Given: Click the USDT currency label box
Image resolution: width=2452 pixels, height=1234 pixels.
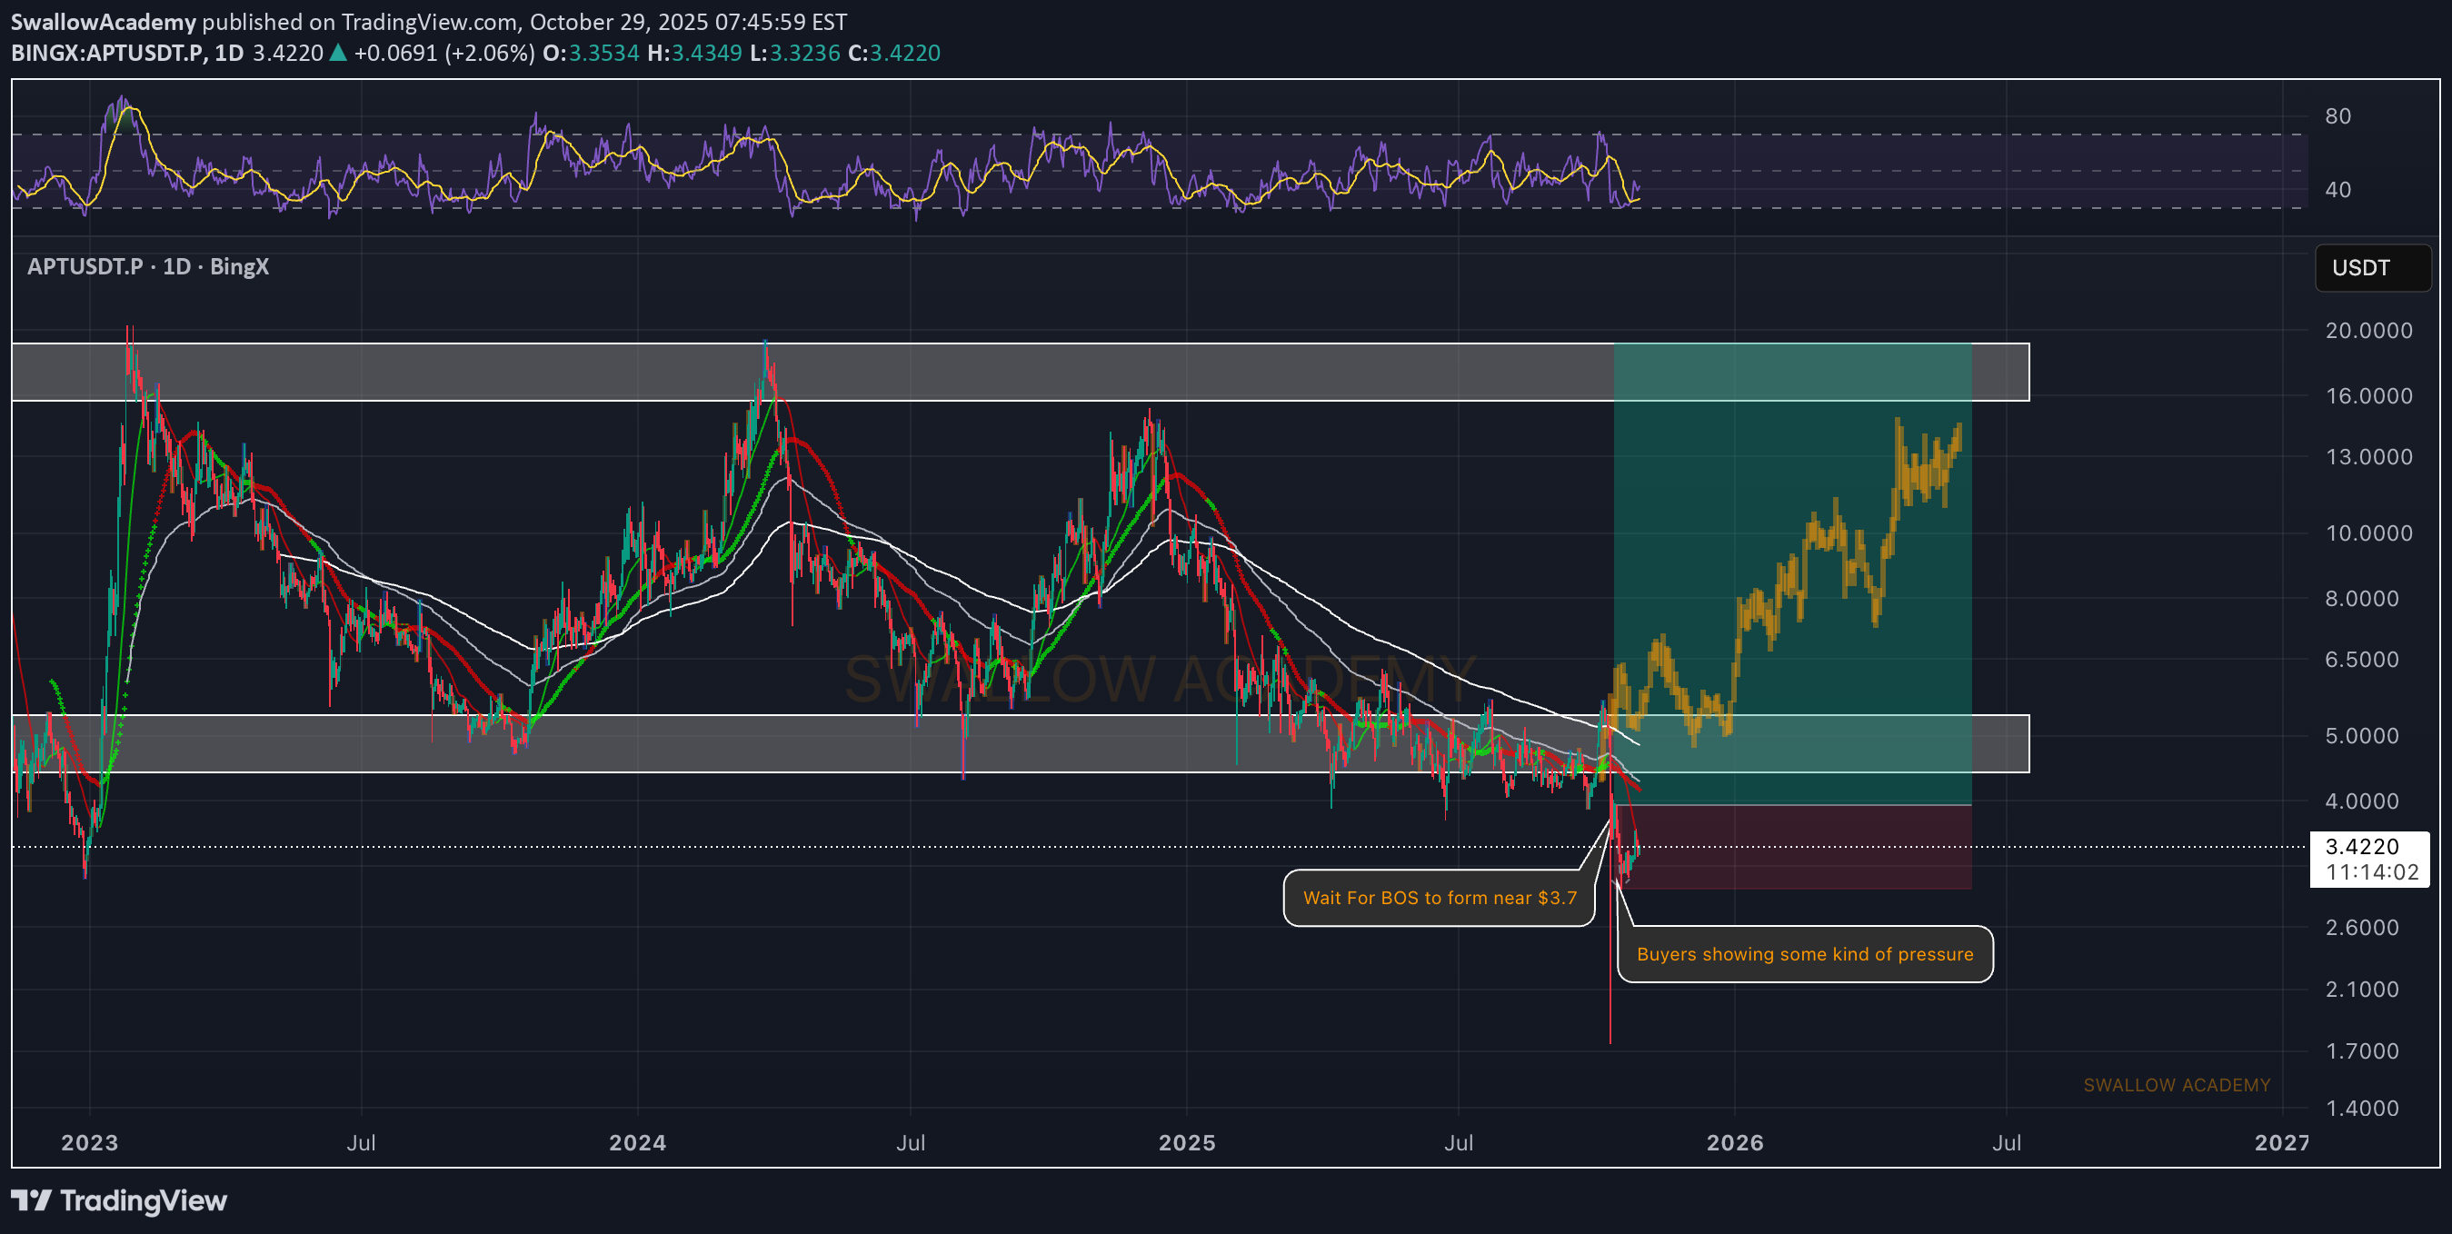Looking at the screenshot, I should click(2371, 268).
